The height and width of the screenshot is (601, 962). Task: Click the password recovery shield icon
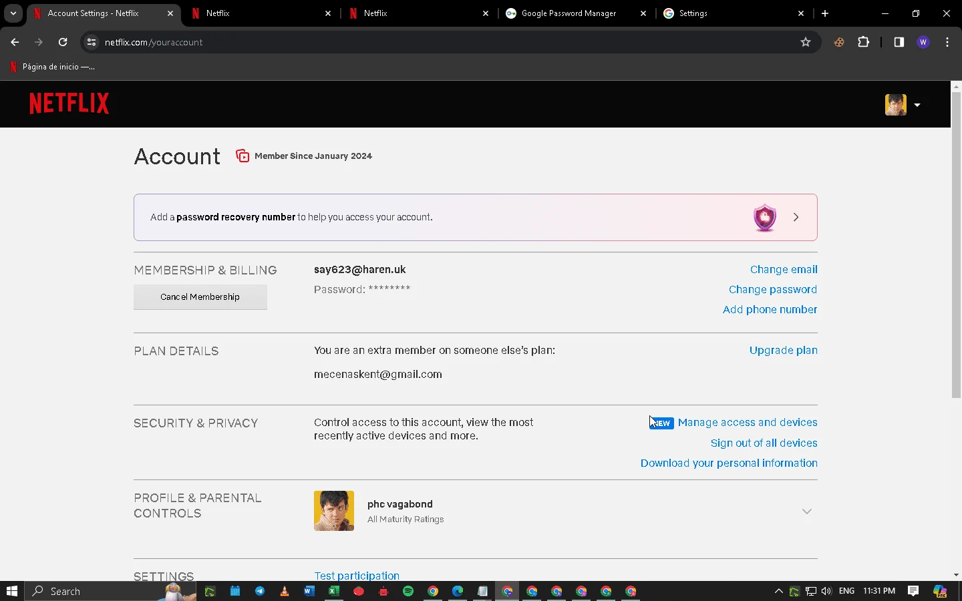pos(765,218)
